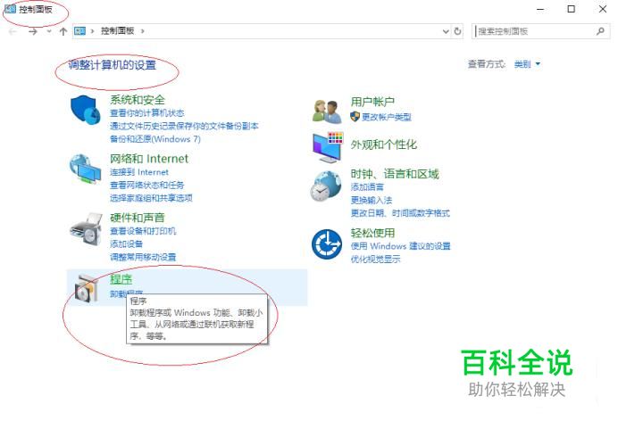
Task: Open 轻松使用 category
Action: click(372, 233)
